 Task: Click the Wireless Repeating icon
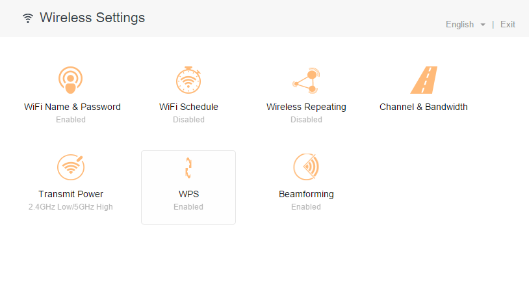tap(306, 80)
